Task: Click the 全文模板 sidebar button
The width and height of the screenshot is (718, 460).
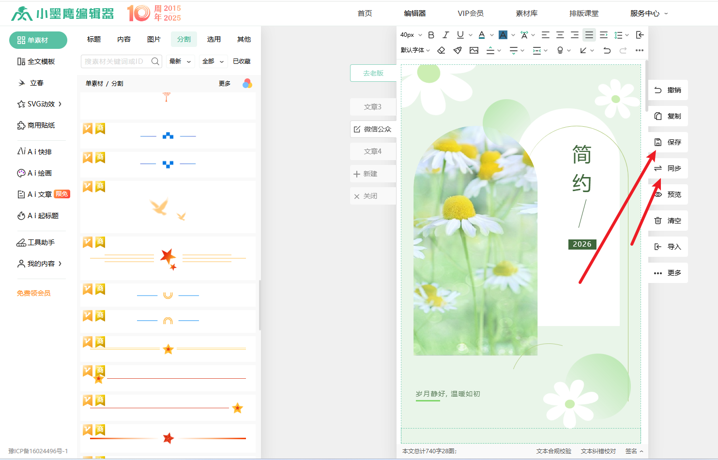Action: click(36, 61)
